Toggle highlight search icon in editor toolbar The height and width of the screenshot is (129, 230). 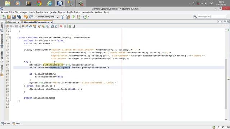point(35,26)
